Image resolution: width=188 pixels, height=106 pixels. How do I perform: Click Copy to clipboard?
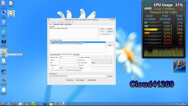(x=80, y=80)
